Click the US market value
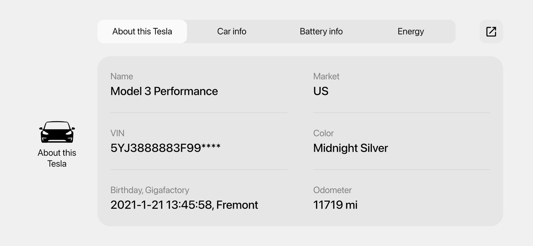 click(x=321, y=91)
